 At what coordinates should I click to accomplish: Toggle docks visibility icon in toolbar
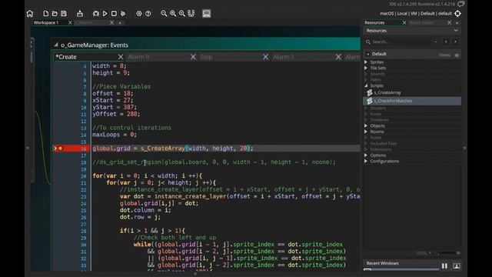point(191,14)
